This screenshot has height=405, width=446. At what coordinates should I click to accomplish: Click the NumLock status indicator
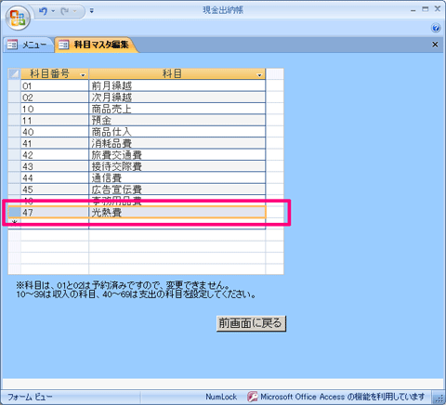point(221,397)
